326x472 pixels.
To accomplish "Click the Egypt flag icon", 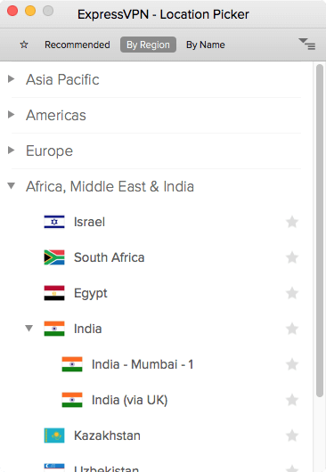I will 54,293.
